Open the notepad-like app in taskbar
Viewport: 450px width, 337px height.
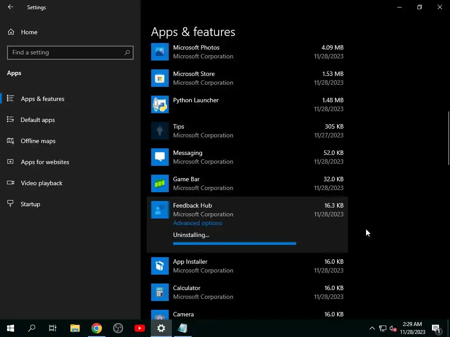coord(182,328)
